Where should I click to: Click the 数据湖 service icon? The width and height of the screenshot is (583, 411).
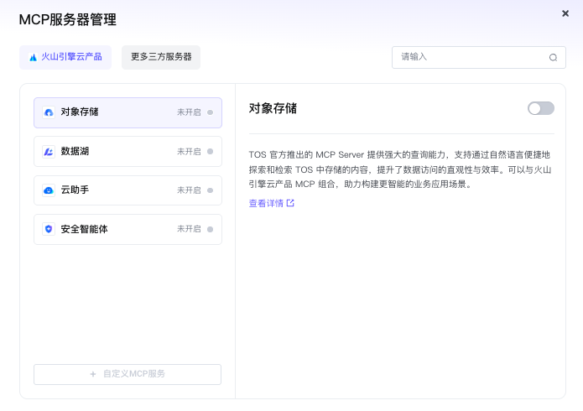pyautogui.click(x=49, y=151)
